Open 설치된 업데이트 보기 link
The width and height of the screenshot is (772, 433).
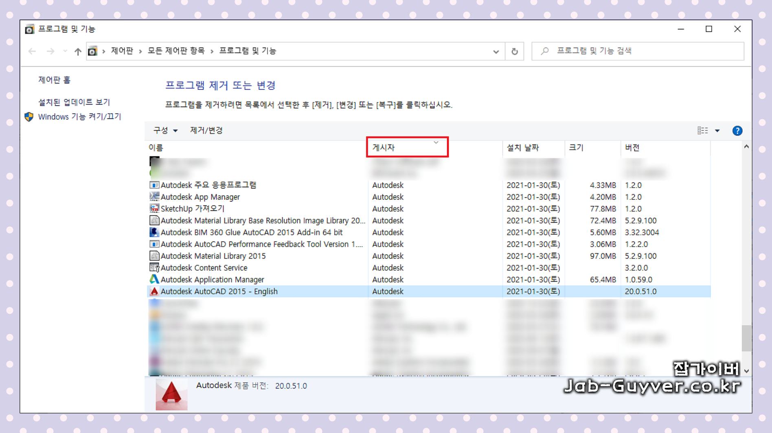pos(74,102)
